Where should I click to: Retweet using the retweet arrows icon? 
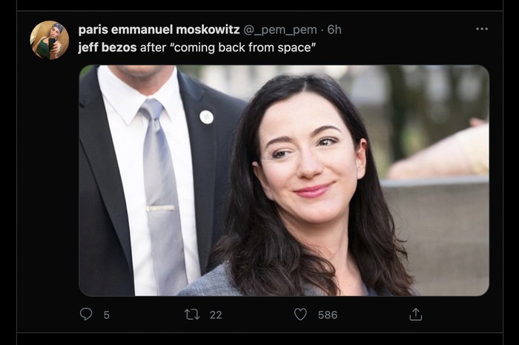[192, 315]
